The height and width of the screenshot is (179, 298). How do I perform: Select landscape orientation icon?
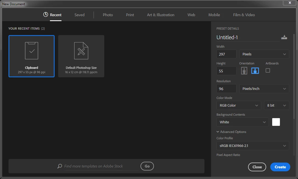point(255,71)
